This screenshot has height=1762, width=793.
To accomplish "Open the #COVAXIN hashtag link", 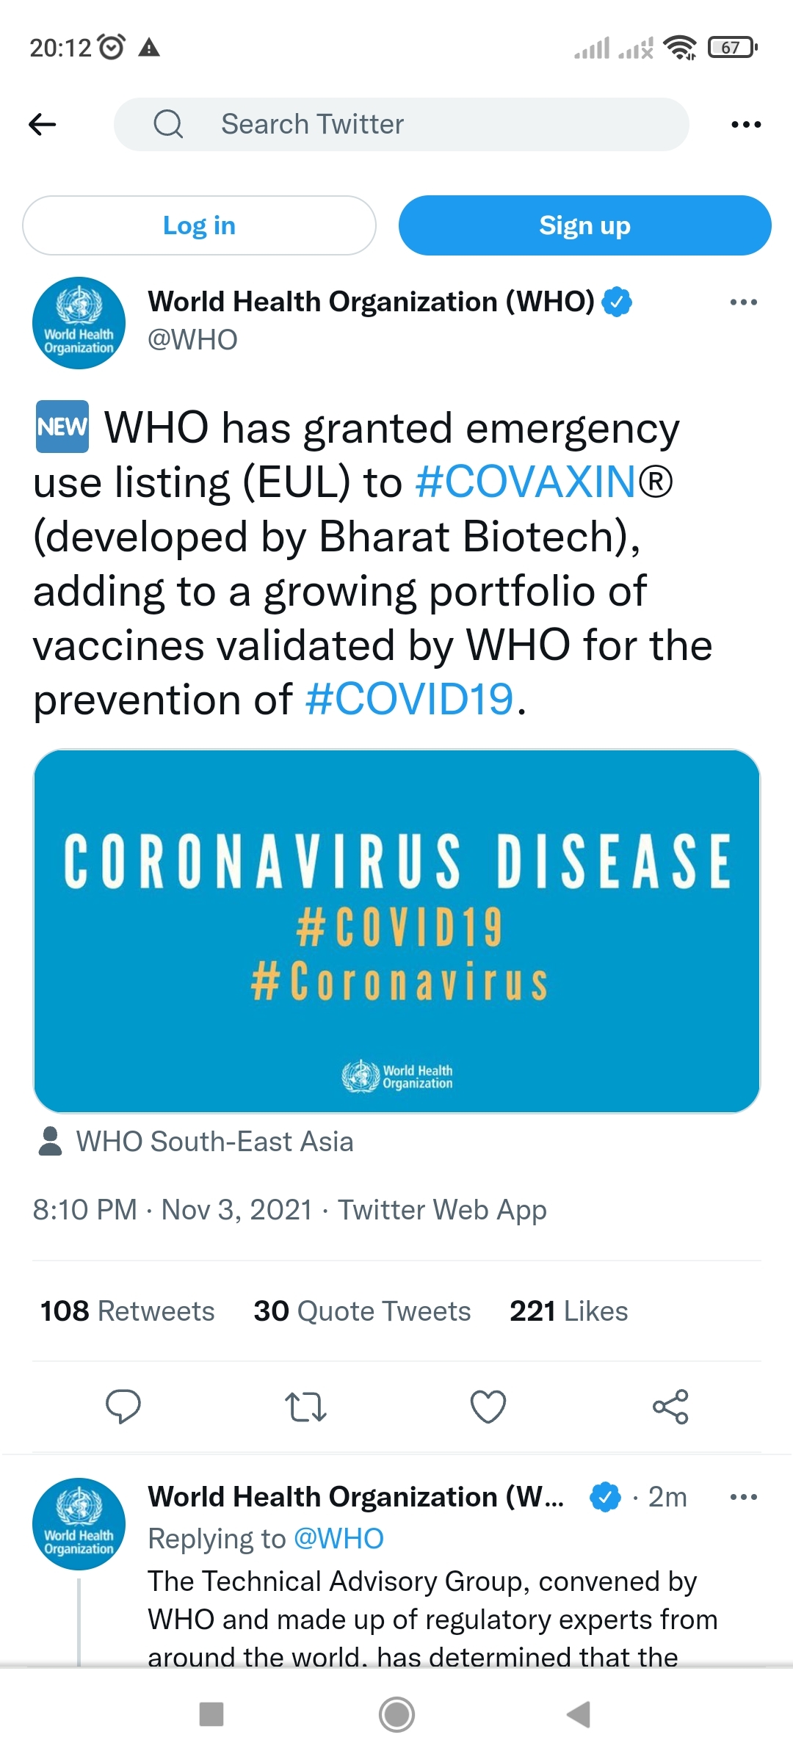I will [x=526, y=482].
